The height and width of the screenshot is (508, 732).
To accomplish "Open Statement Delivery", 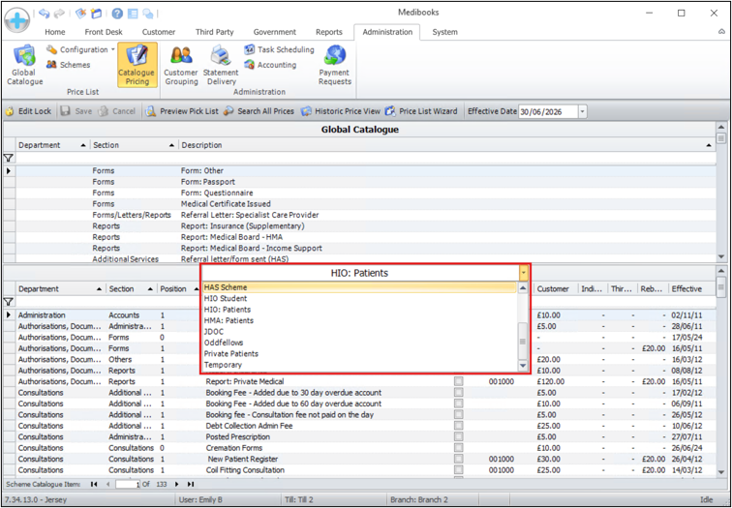I will [x=221, y=65].
